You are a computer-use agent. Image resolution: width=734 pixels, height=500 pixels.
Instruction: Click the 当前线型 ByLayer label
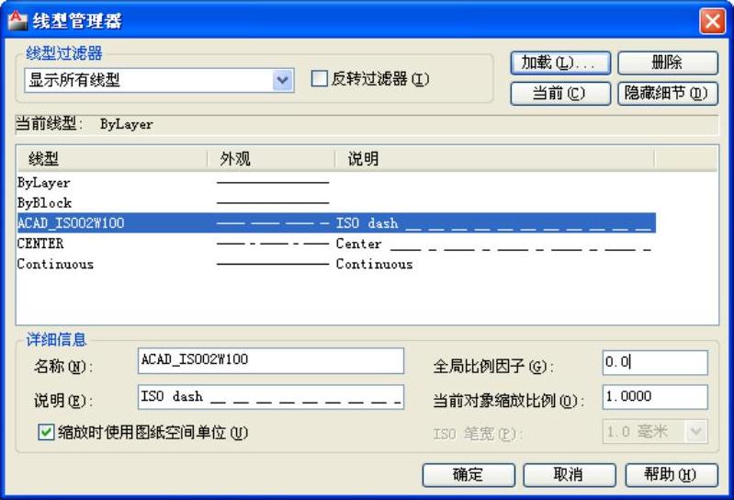click(x=85, y=124)
